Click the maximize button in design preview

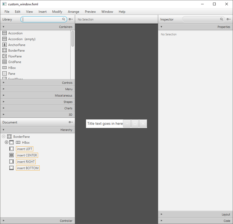[135, 123]
